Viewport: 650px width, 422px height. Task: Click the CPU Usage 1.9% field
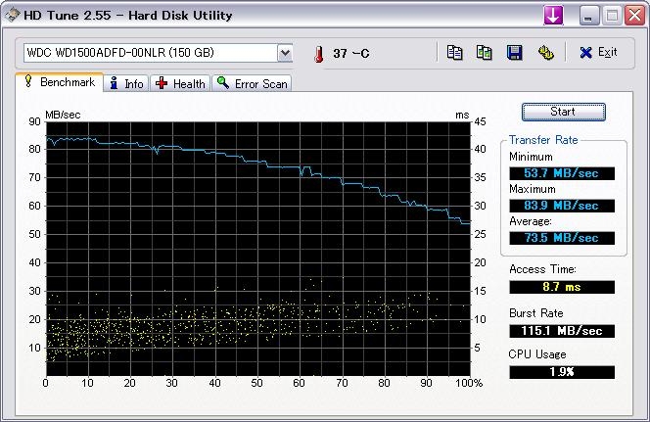(x=562, y=372)
